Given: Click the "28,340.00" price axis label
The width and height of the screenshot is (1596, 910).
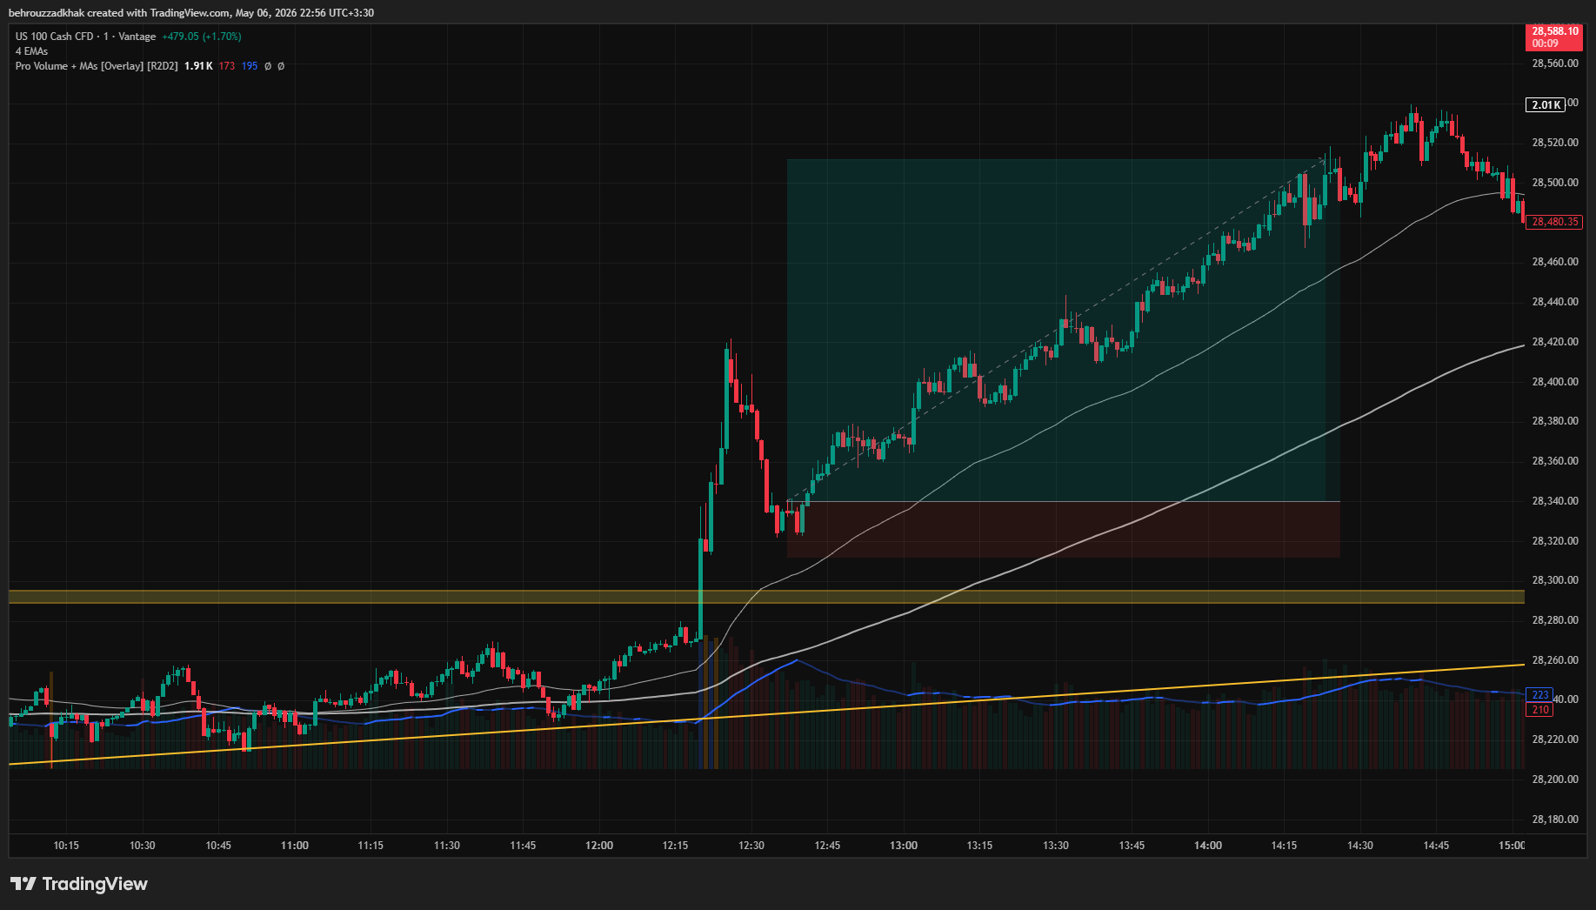Looking at the screenshot, I should [x=1555, y=501].
